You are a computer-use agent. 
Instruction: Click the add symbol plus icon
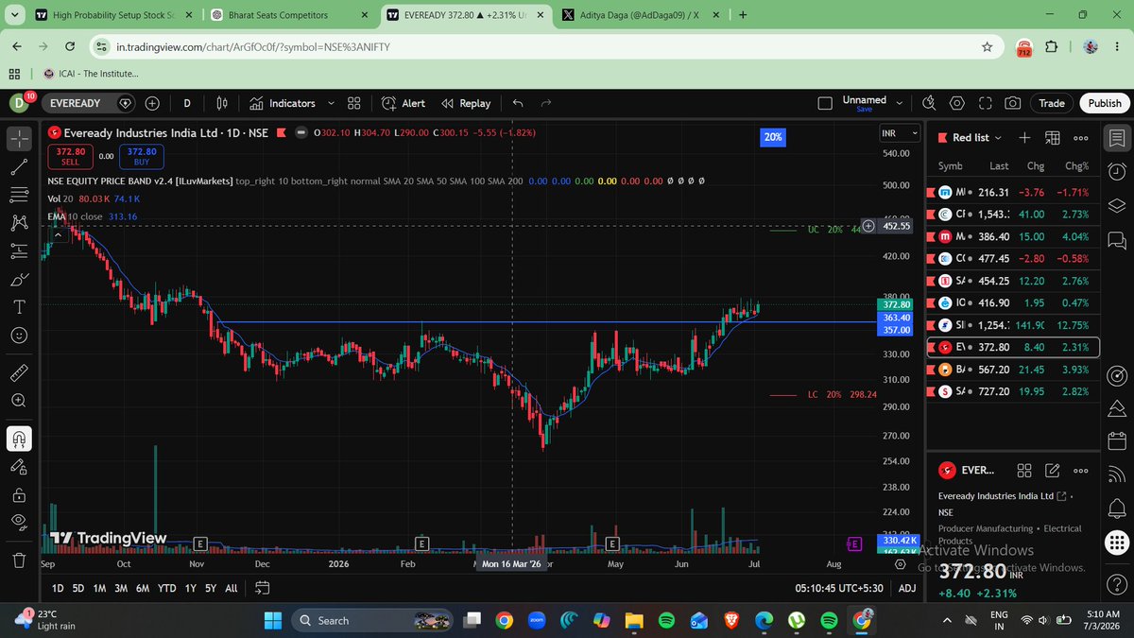(152, 103)
